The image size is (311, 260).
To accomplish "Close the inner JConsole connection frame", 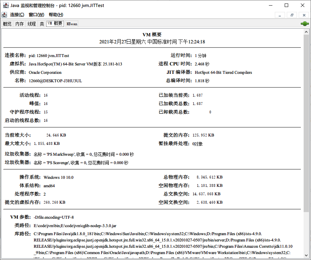I will pos(304,15).
